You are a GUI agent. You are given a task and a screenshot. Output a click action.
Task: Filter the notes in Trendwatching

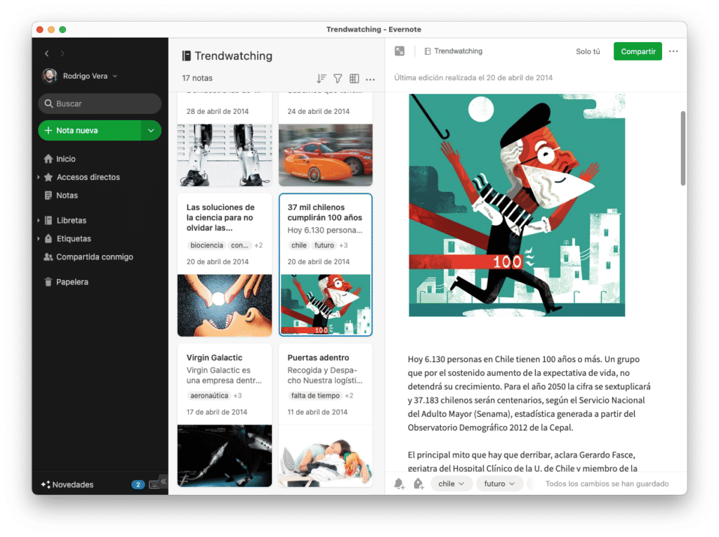[x=338, y=78]
